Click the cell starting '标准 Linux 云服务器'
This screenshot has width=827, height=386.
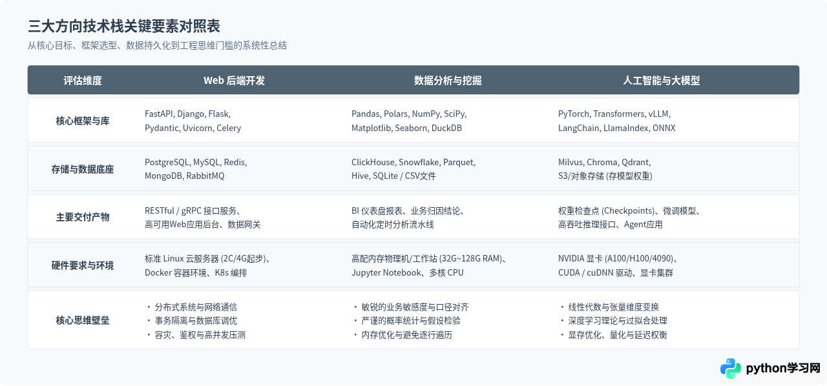(x=207, y=265)
